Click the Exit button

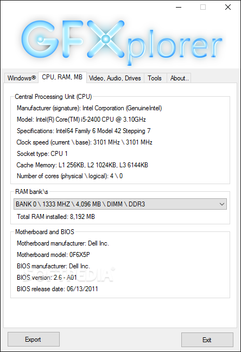pos(207,340)
